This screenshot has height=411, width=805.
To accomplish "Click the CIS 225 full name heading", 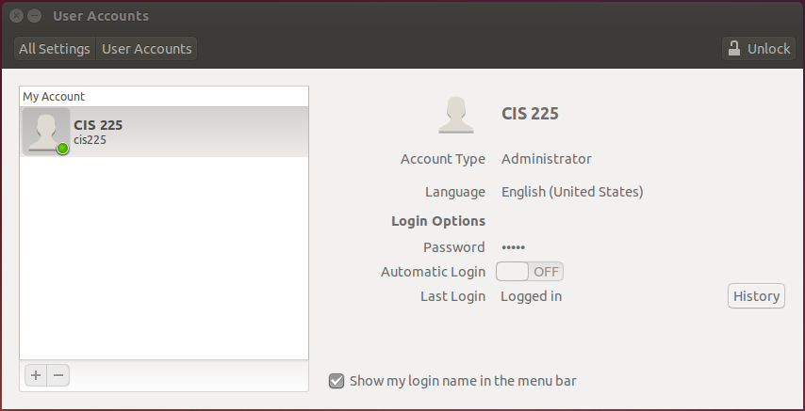I will [530, 114].
